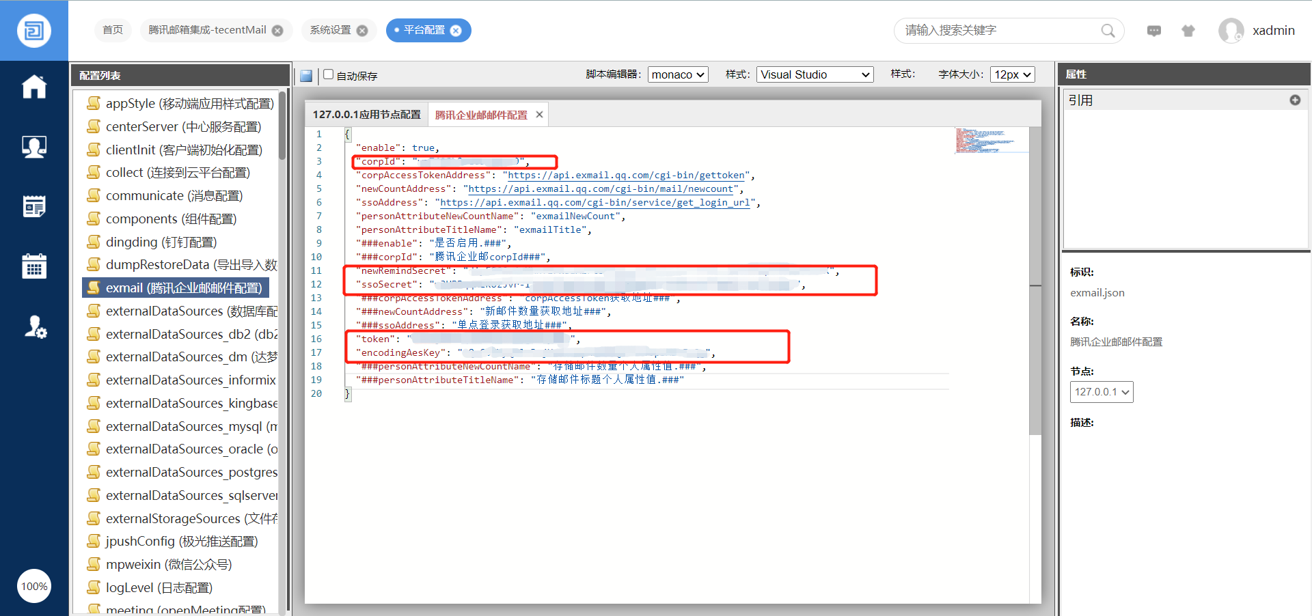Viewport: 1312px width, 616px height.
Task: Click the xadmin user avatar
Action: point(1231,31)
